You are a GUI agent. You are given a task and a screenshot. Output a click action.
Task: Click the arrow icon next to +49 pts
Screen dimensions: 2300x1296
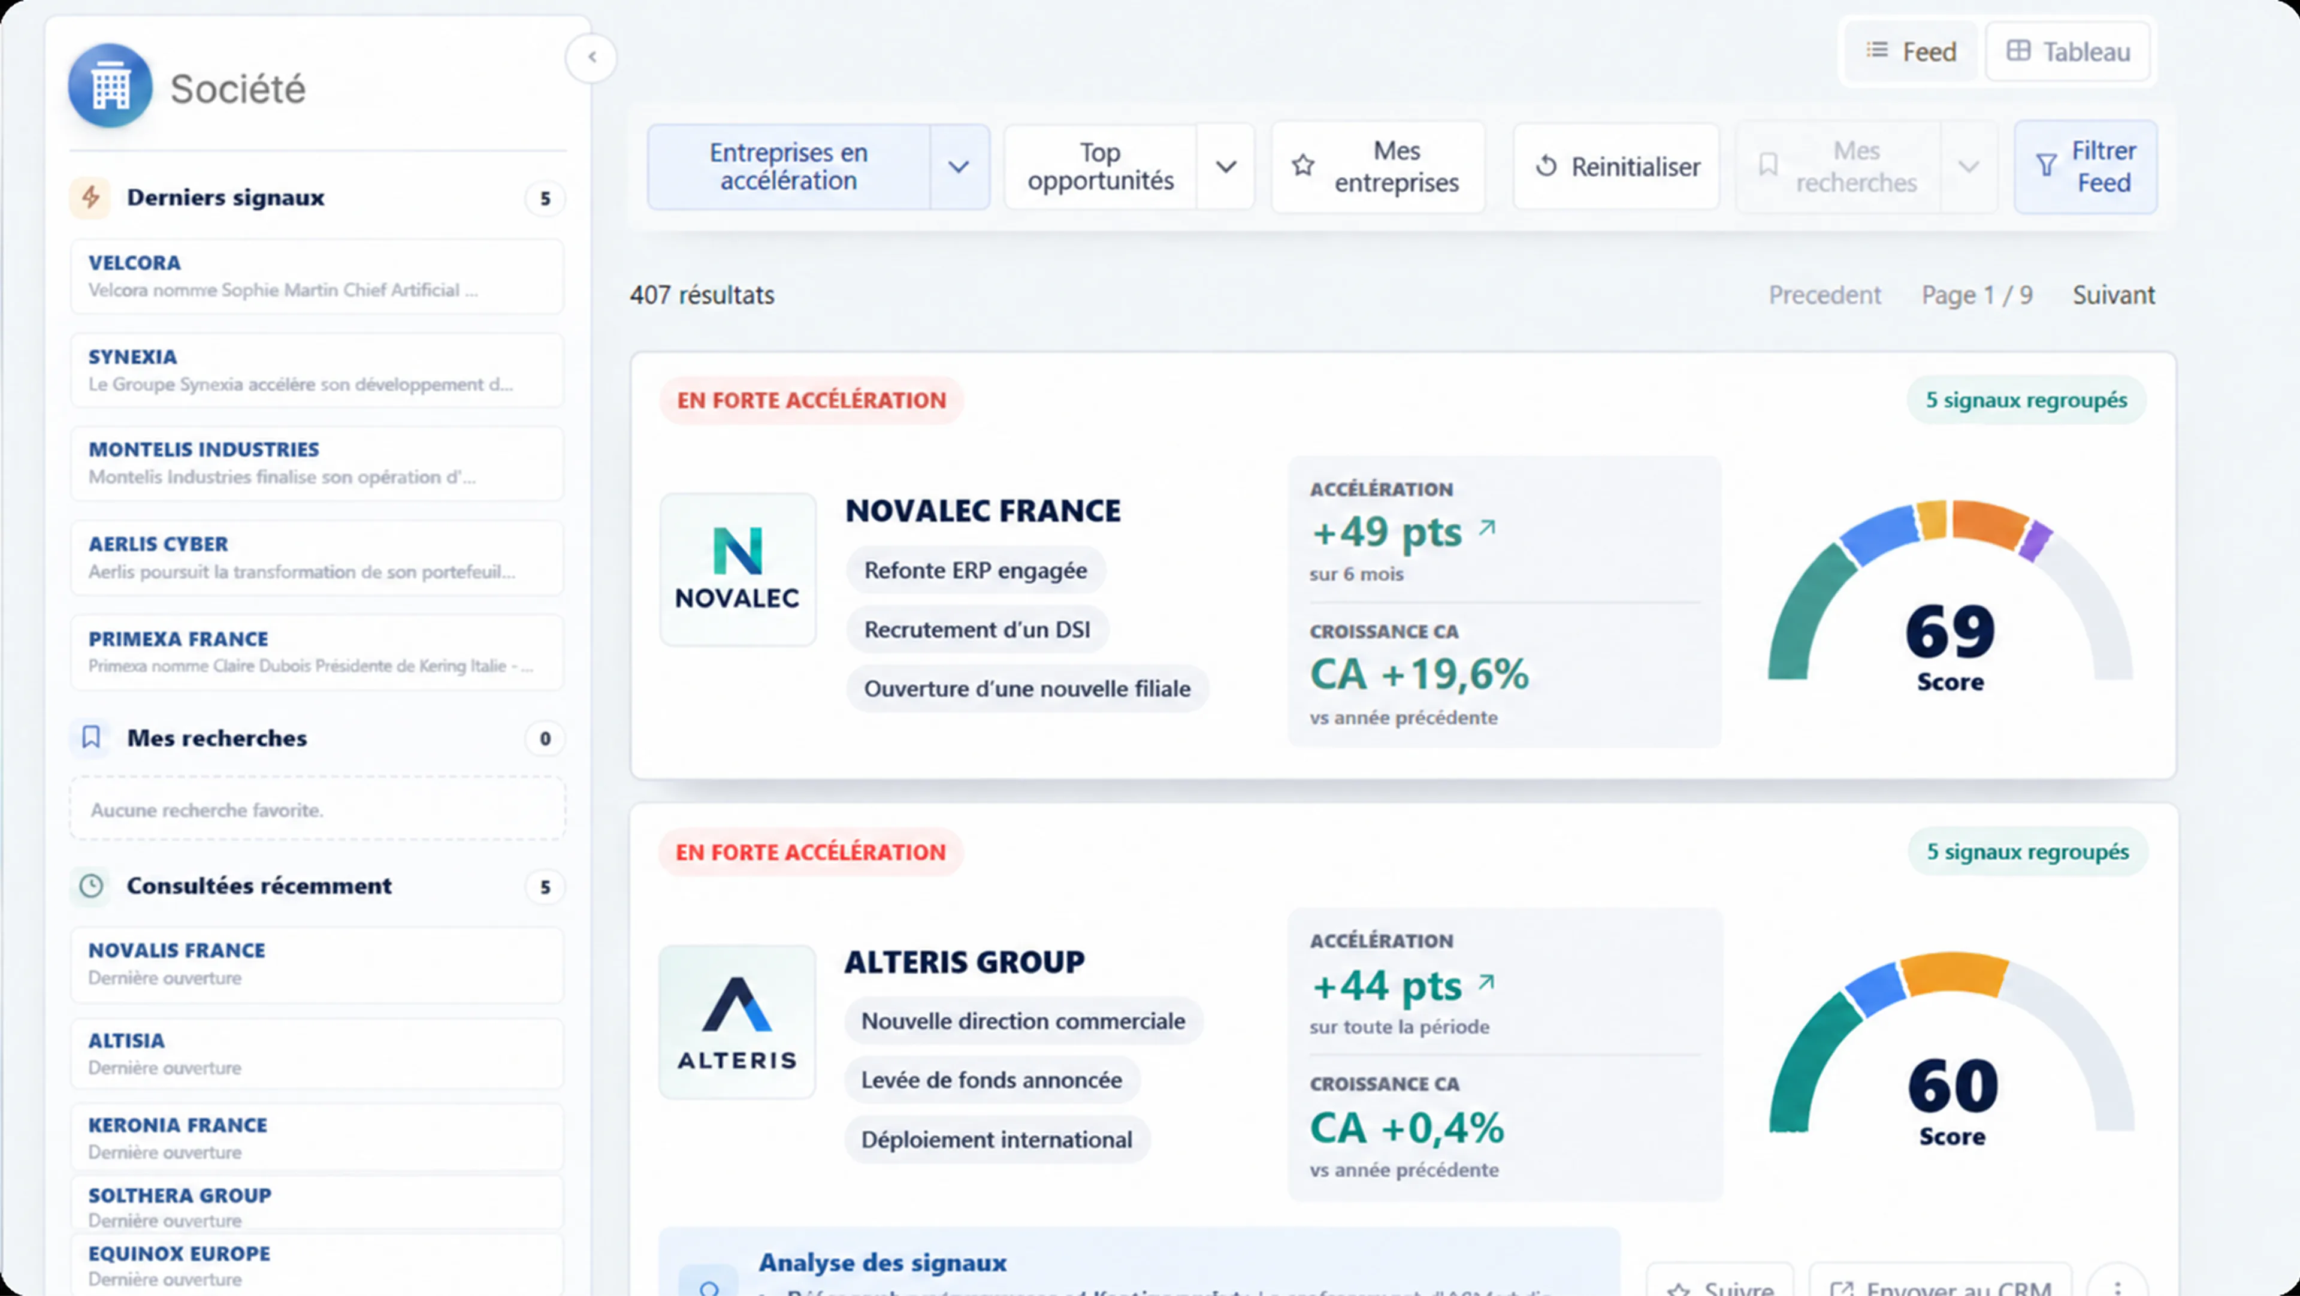point(1486,528)
